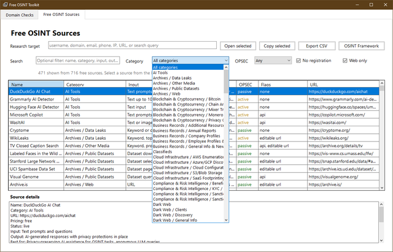Click the Search filter text box
Screen dimensions: 393x252
tap(78, 61)
